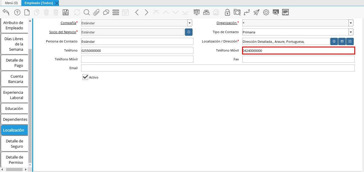Click into the Email input field

pyautogui.click(x=217, y=68)
